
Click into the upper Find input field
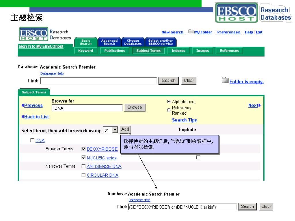(99, 81)
